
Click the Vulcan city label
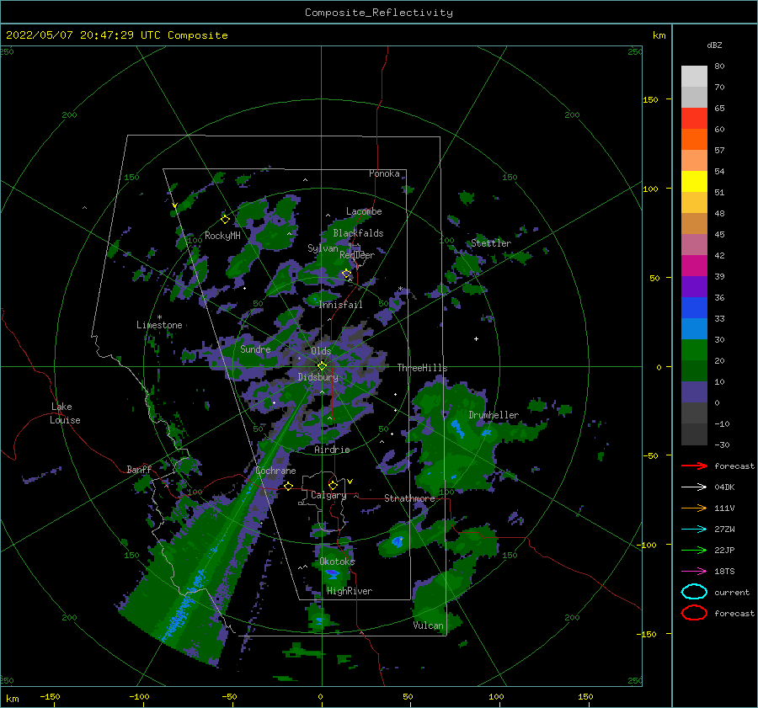pos(428,625)
